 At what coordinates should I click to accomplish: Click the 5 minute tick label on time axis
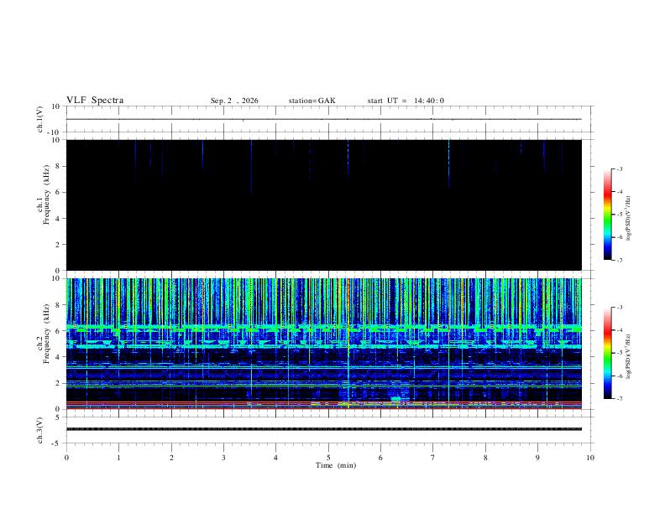(328, 458)
